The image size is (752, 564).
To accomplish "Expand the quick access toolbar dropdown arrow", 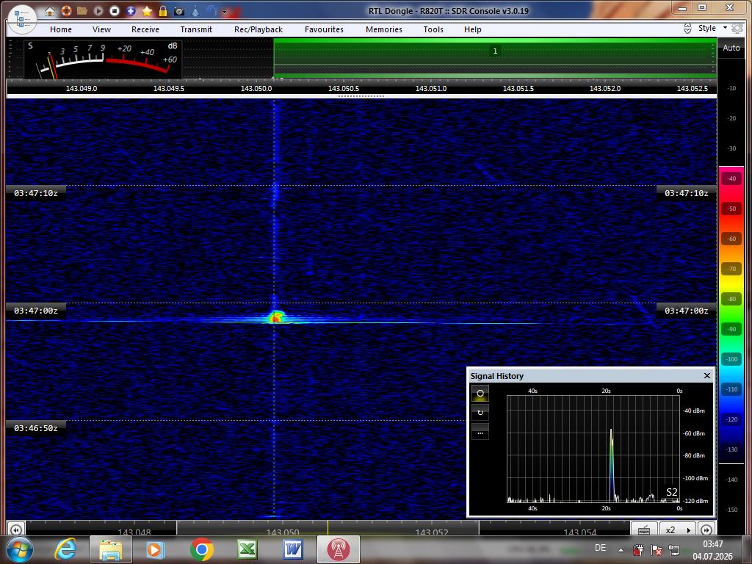I will 224,11.
